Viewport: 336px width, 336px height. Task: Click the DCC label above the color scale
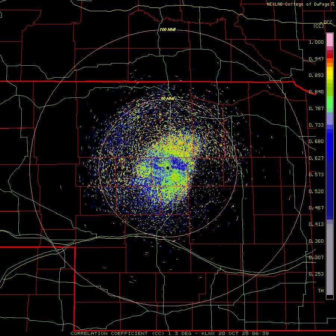(328, 22)
